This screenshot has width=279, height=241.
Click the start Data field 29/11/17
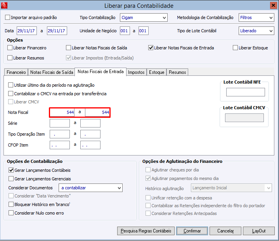click(27, 31)
